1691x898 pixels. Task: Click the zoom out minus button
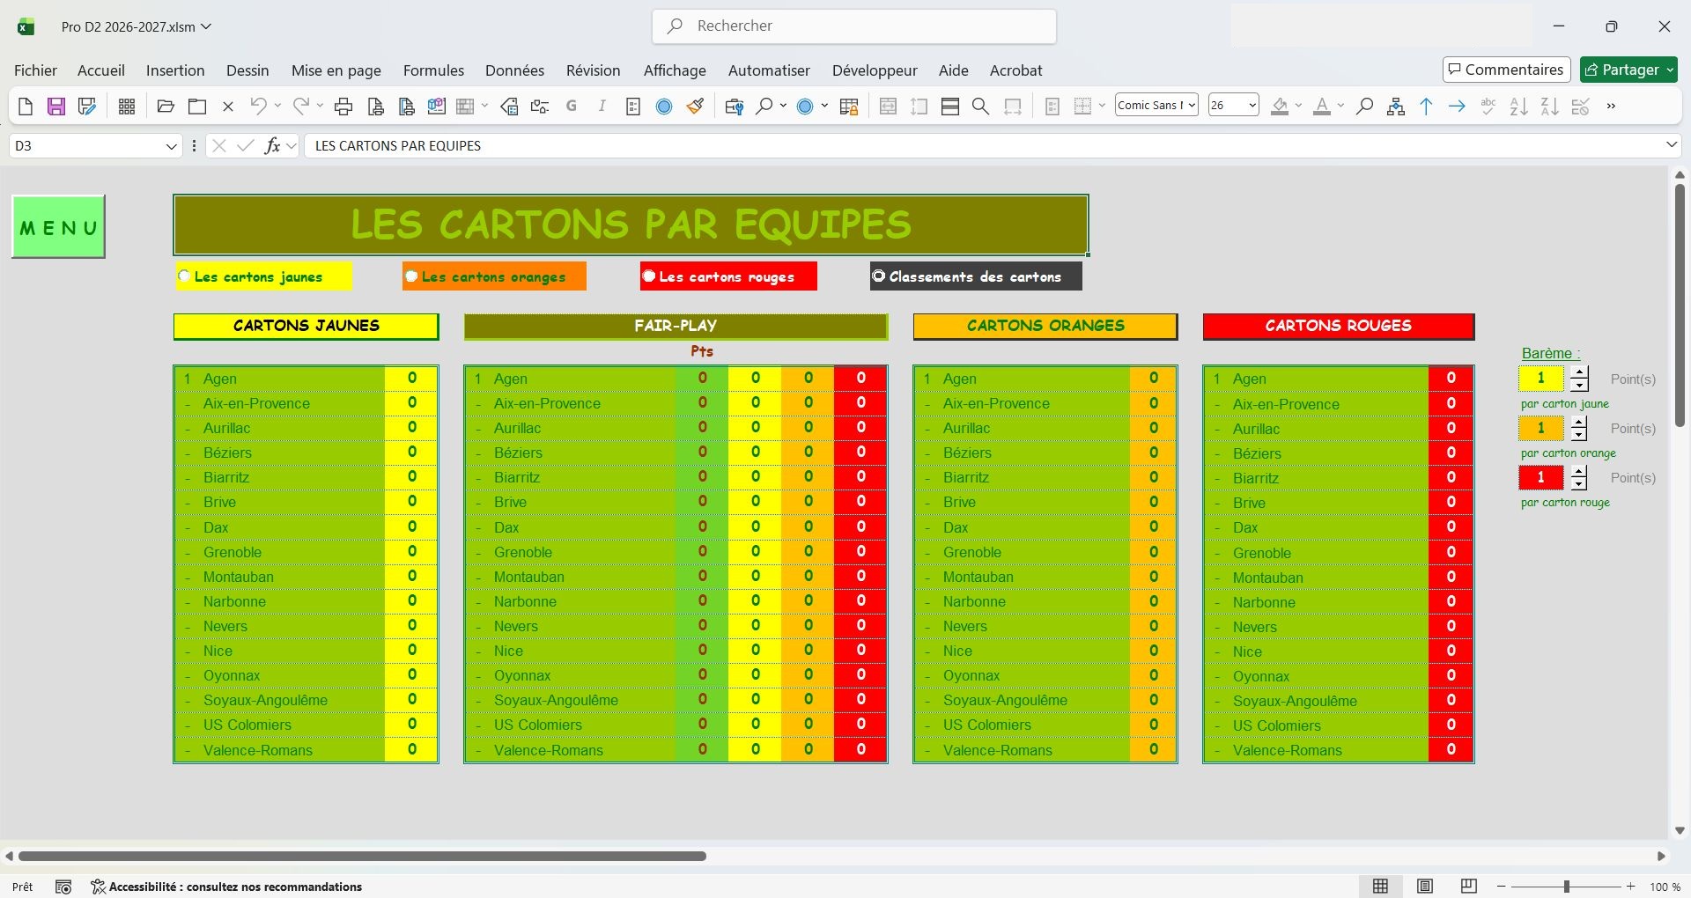pyautogui.click(x=1502, y=887)
